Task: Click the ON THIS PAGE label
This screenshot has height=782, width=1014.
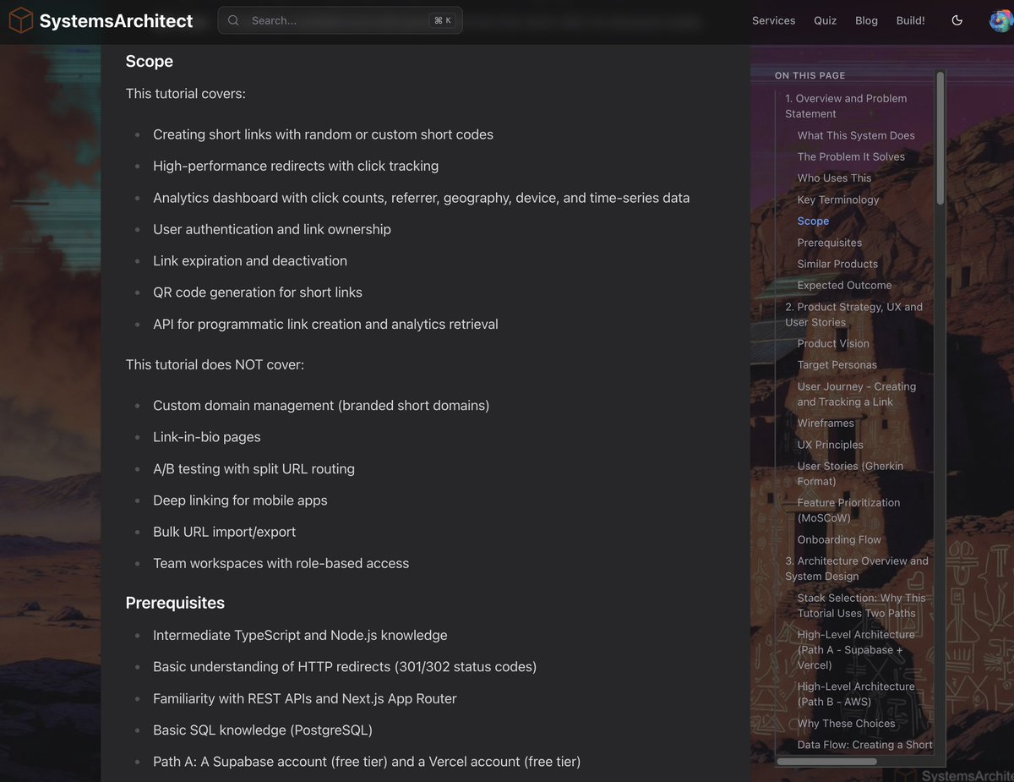Action: (810, 76)
